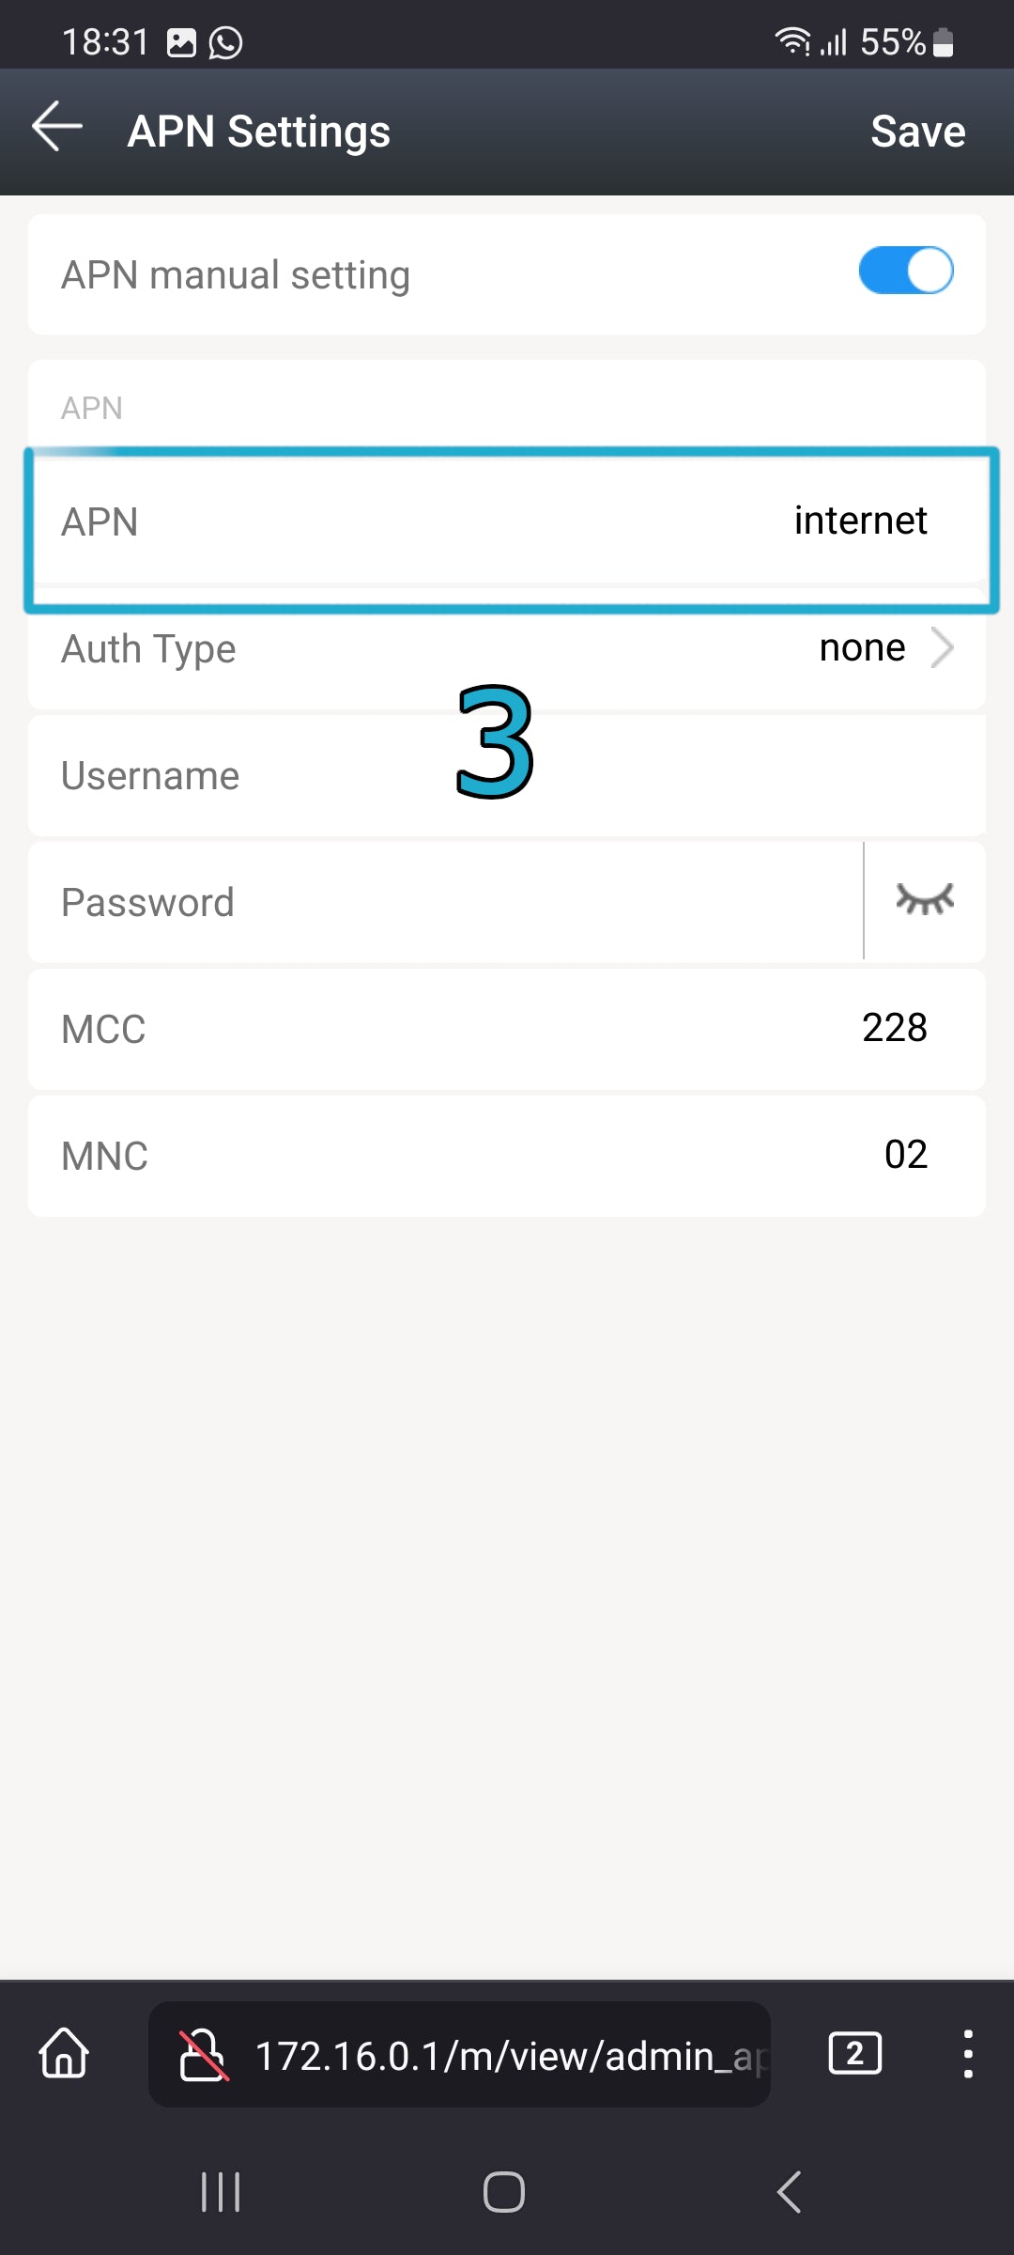Focus the Username input field

pos(507,776)
